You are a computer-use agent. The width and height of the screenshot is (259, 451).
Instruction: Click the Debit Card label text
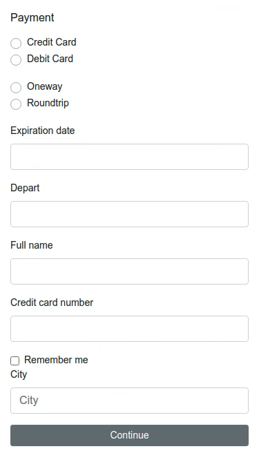[50, 59]
